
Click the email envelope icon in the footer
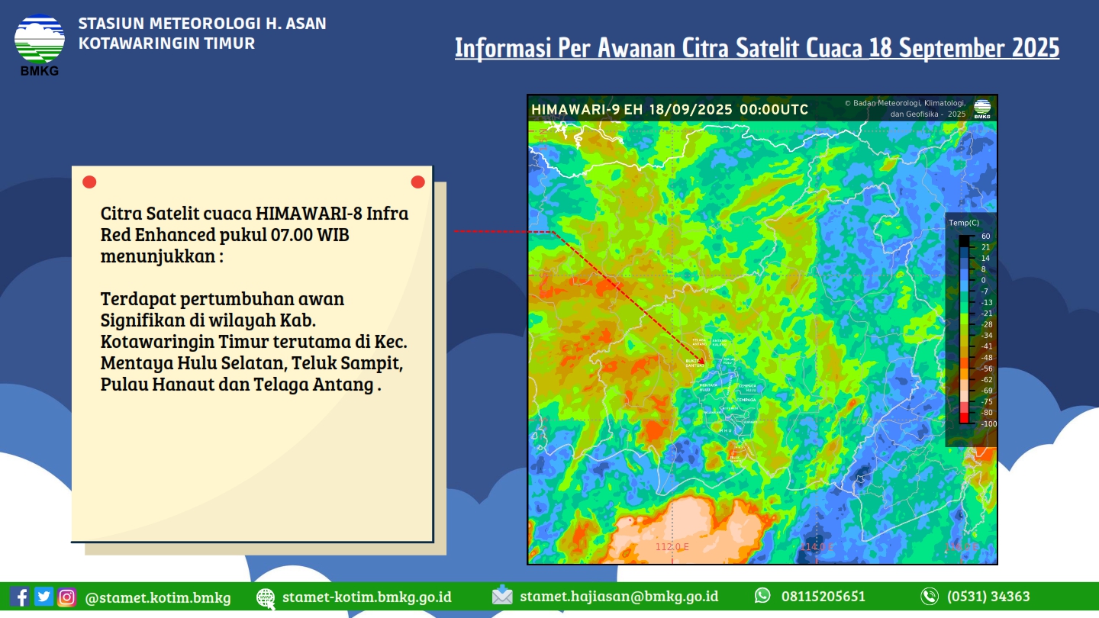pos(502,596)
